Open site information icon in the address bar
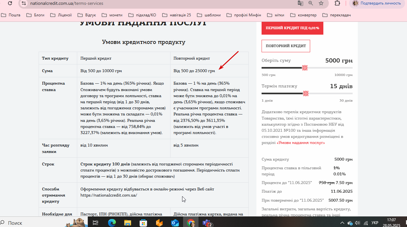 tap(23, 3)
